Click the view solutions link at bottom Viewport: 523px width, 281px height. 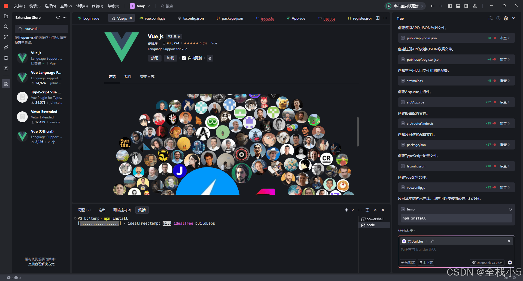41,264
